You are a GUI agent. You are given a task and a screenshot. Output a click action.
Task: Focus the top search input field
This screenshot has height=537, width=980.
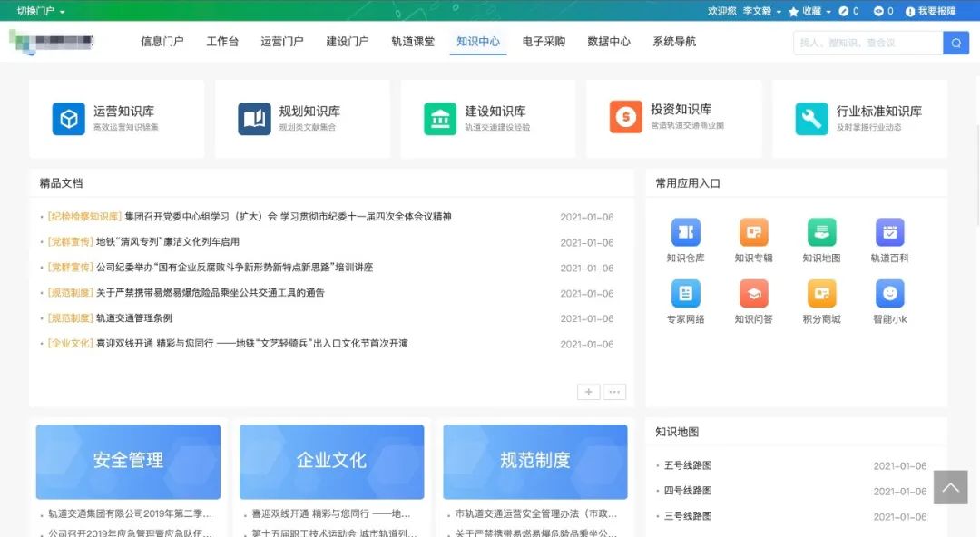[868, 44]
